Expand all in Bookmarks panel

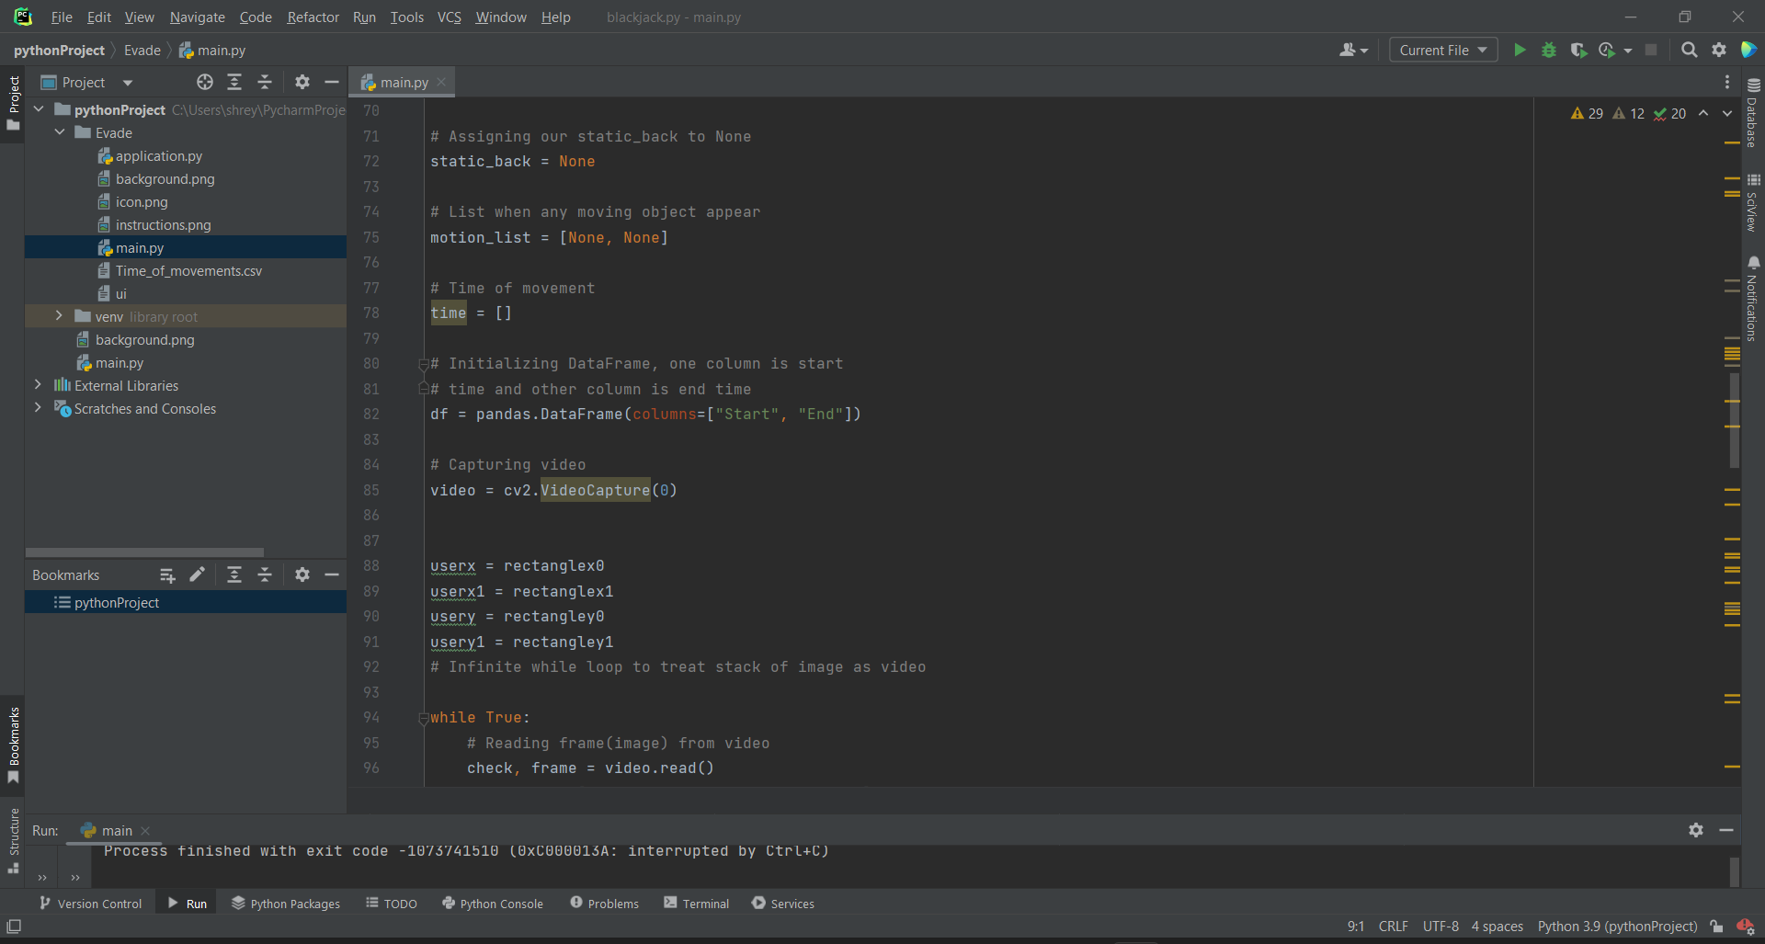point(234,575)
